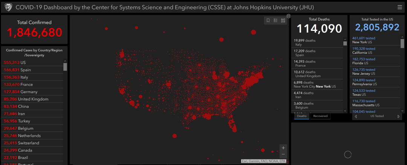Select 3,600 deaths Belgium entry
Image resolution: width=407 pixels, height=165 pixels.
[x=317, y=105]
